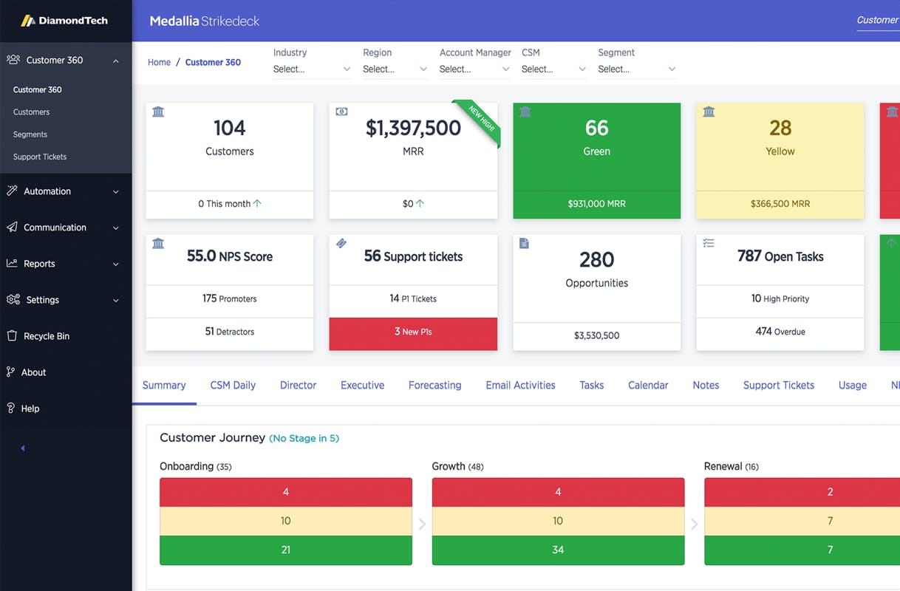
Task: Click the red 3 New P1s bar
Action: [x=413, y=334]
